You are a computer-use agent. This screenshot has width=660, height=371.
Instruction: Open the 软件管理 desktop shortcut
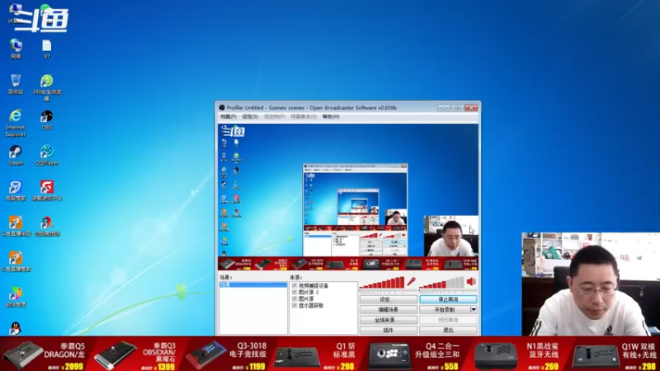click(x=16, y=297)
